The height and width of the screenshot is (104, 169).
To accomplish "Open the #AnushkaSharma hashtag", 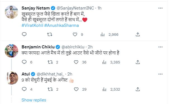I will [x=62, y=25].
